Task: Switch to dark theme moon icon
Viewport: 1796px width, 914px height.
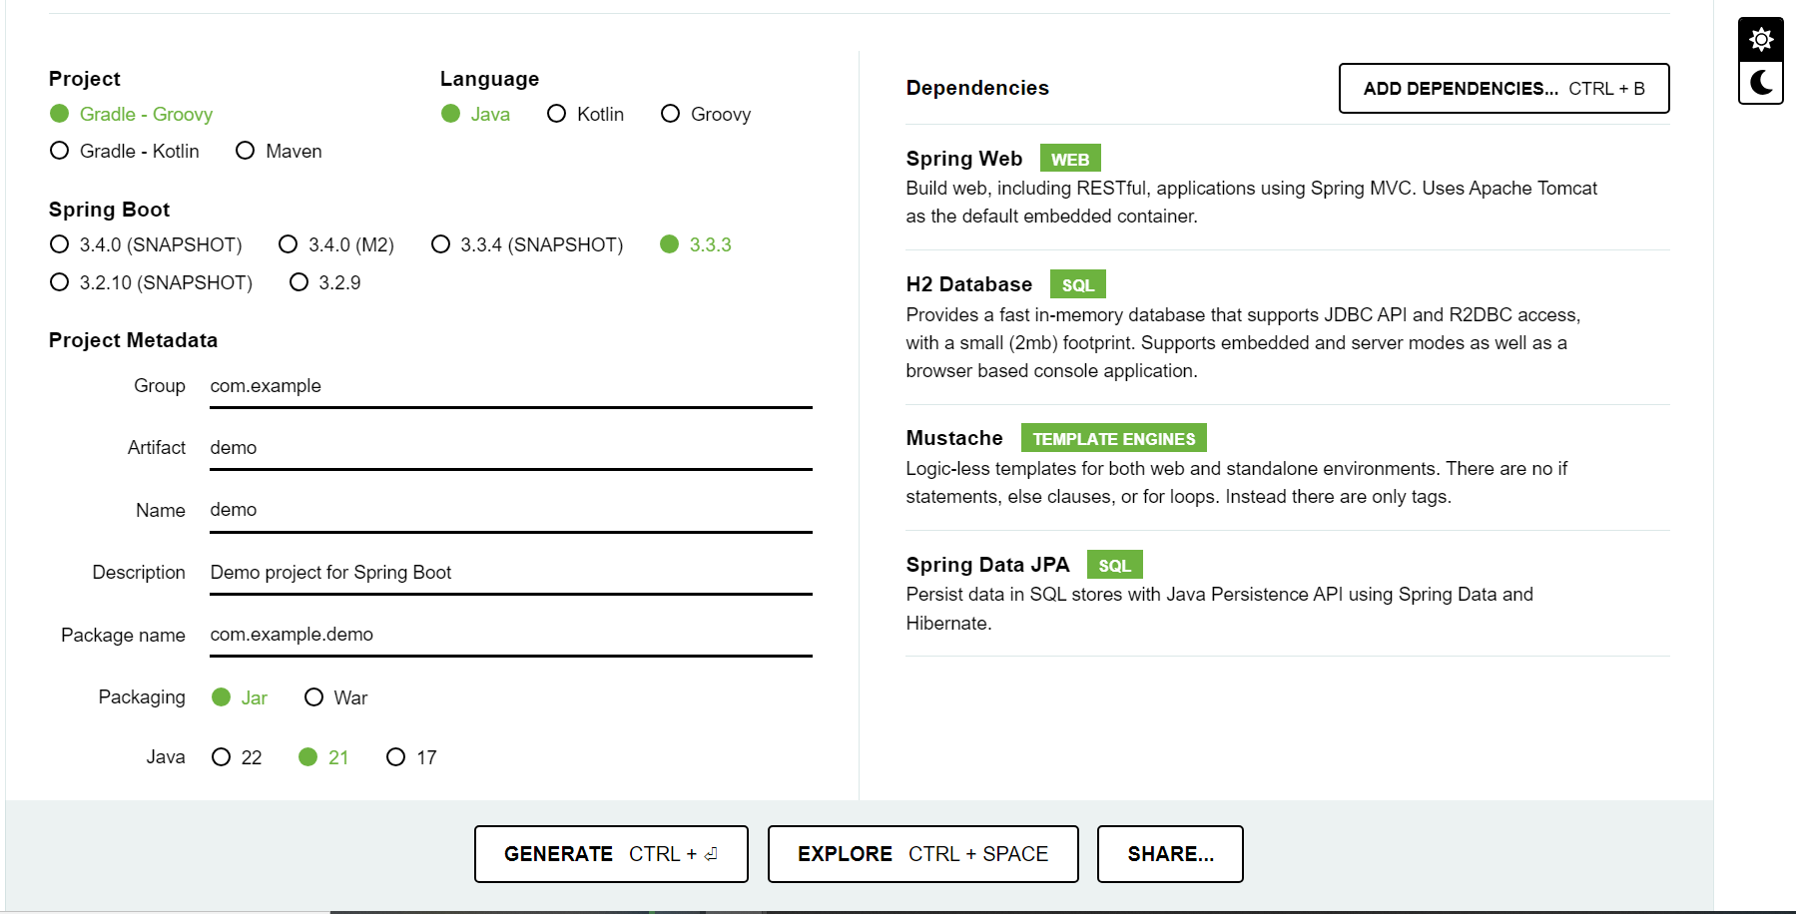Action: [x=1761, y=83]
